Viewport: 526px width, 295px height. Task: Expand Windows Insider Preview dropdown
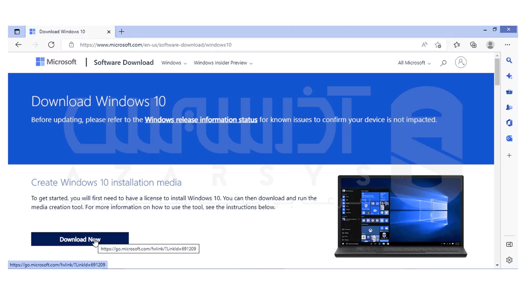[x=223, y=63]
